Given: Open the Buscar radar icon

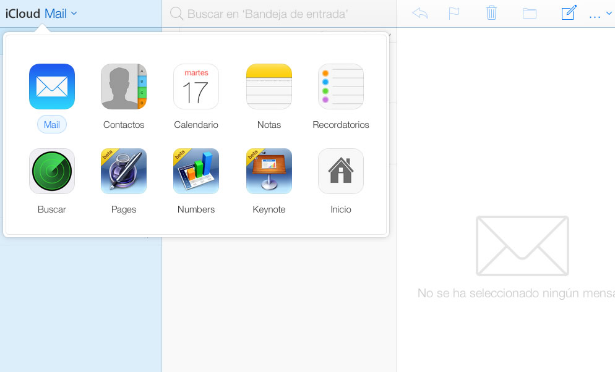Looking at the screenshot, I should (52, 171).
